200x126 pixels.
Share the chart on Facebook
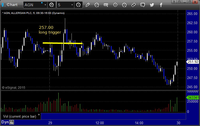pos(161,5)
